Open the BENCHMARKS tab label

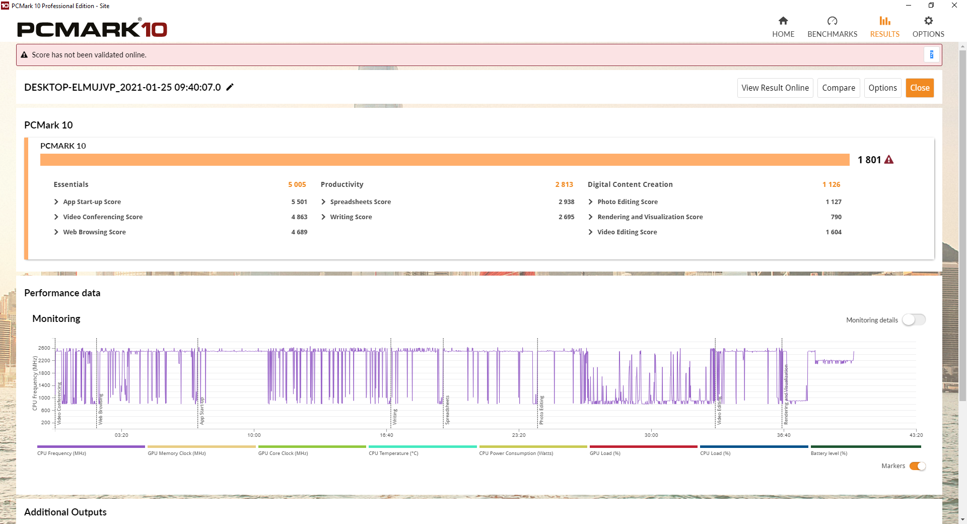(x=832, y=34)
